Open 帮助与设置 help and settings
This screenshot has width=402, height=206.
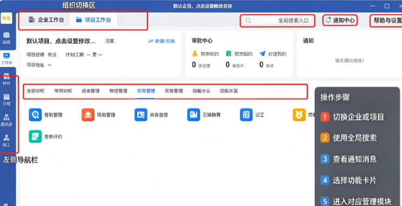[387, 21]
